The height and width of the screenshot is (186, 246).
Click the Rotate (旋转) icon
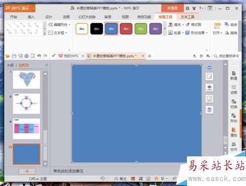click(x=227, y=33)
